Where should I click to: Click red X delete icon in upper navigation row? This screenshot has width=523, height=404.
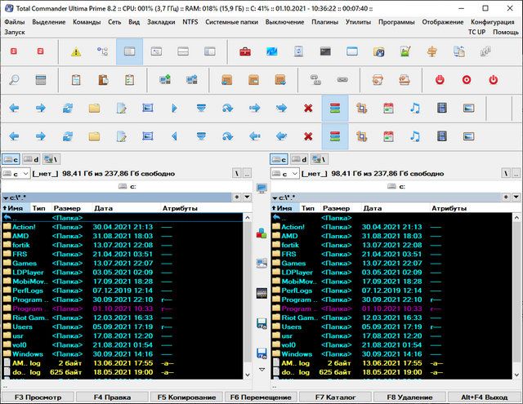[x=308, y=108]
